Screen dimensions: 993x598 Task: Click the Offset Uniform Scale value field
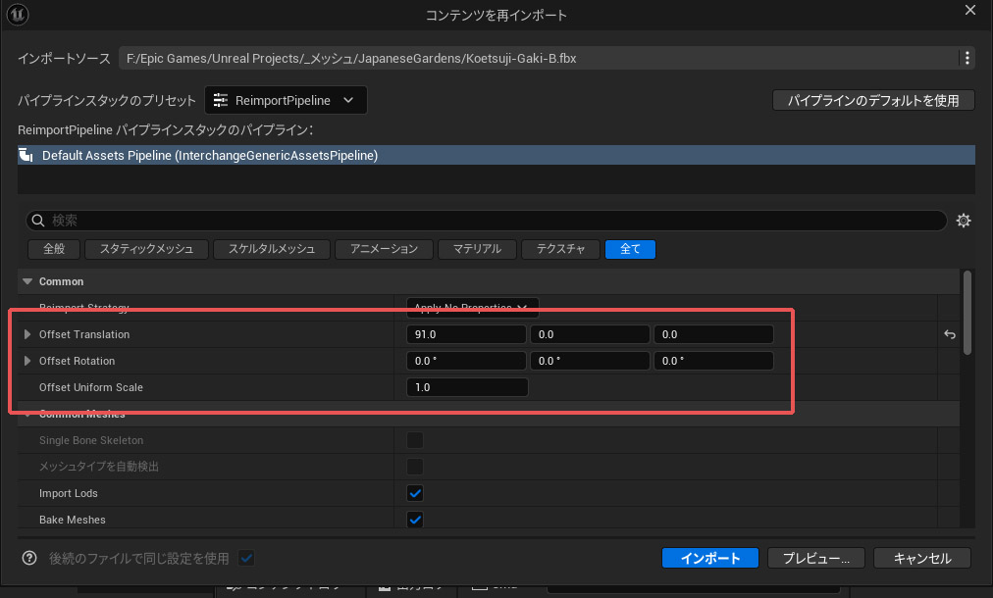[x=467, y=387]
